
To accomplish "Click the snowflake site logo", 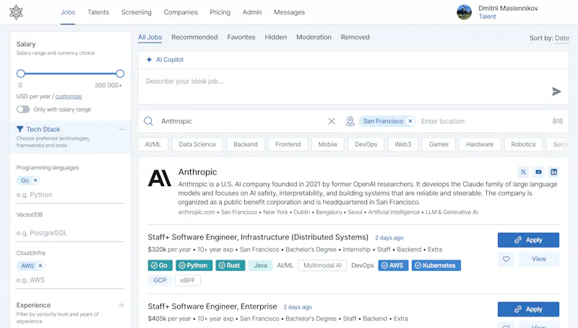I will click(16, 12).
